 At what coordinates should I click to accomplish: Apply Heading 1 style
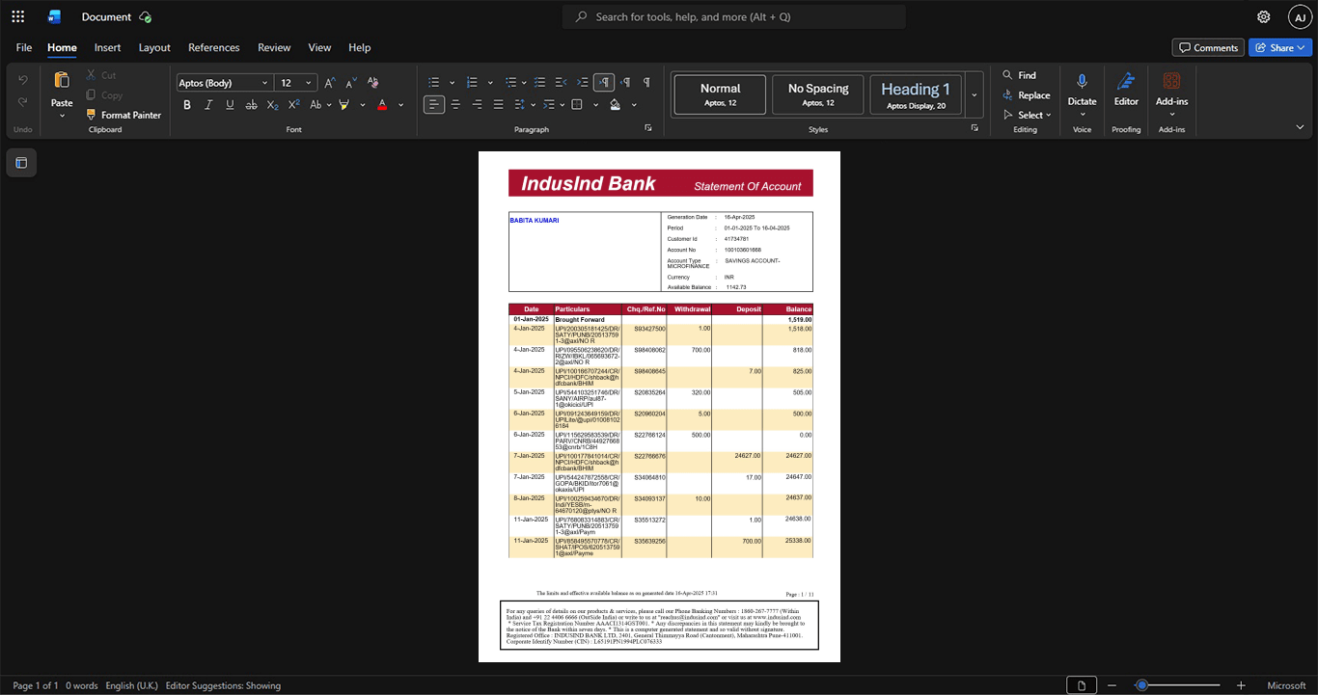point(916,94)
